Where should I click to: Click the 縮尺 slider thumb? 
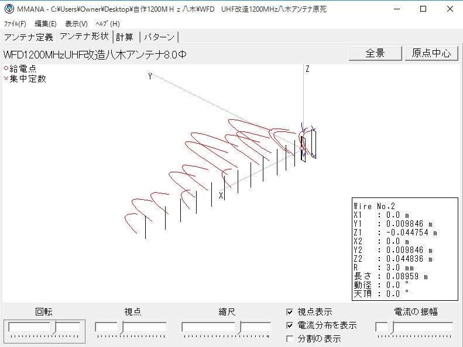[x=239, y=327]
